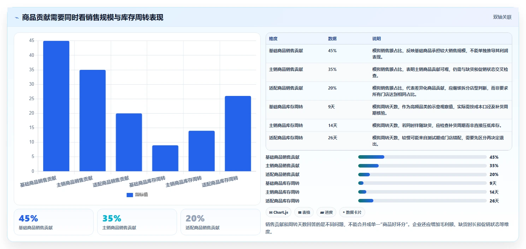Click the 基础商品库存周转 chart bar
The width and height of the screenshot is (526, 249).
coord(165,158)
